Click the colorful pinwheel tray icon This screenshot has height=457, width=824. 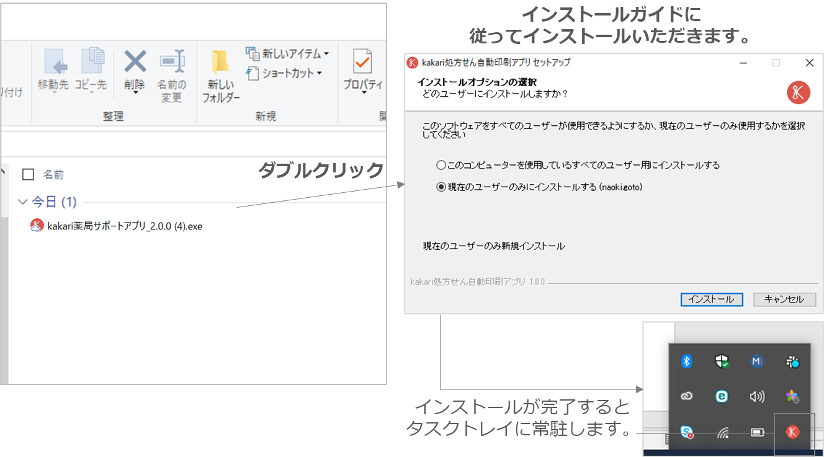tap(792, 397)
